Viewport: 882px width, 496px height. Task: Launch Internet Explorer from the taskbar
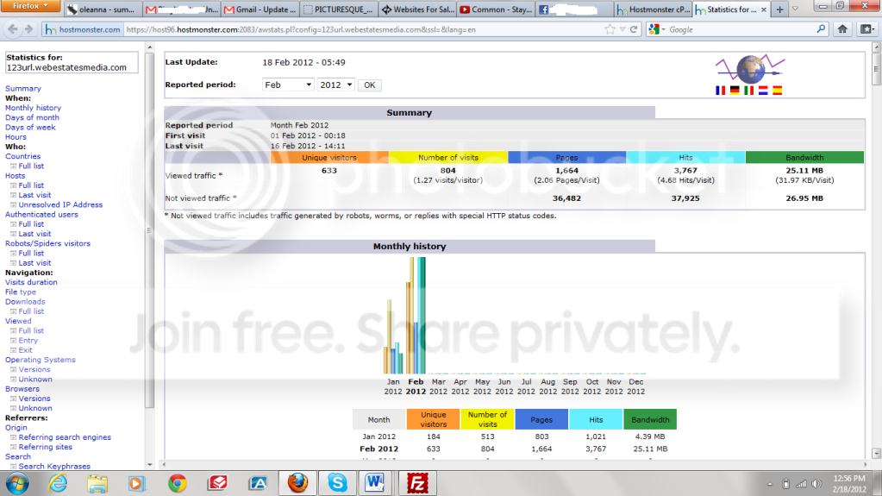pos(58,483)
